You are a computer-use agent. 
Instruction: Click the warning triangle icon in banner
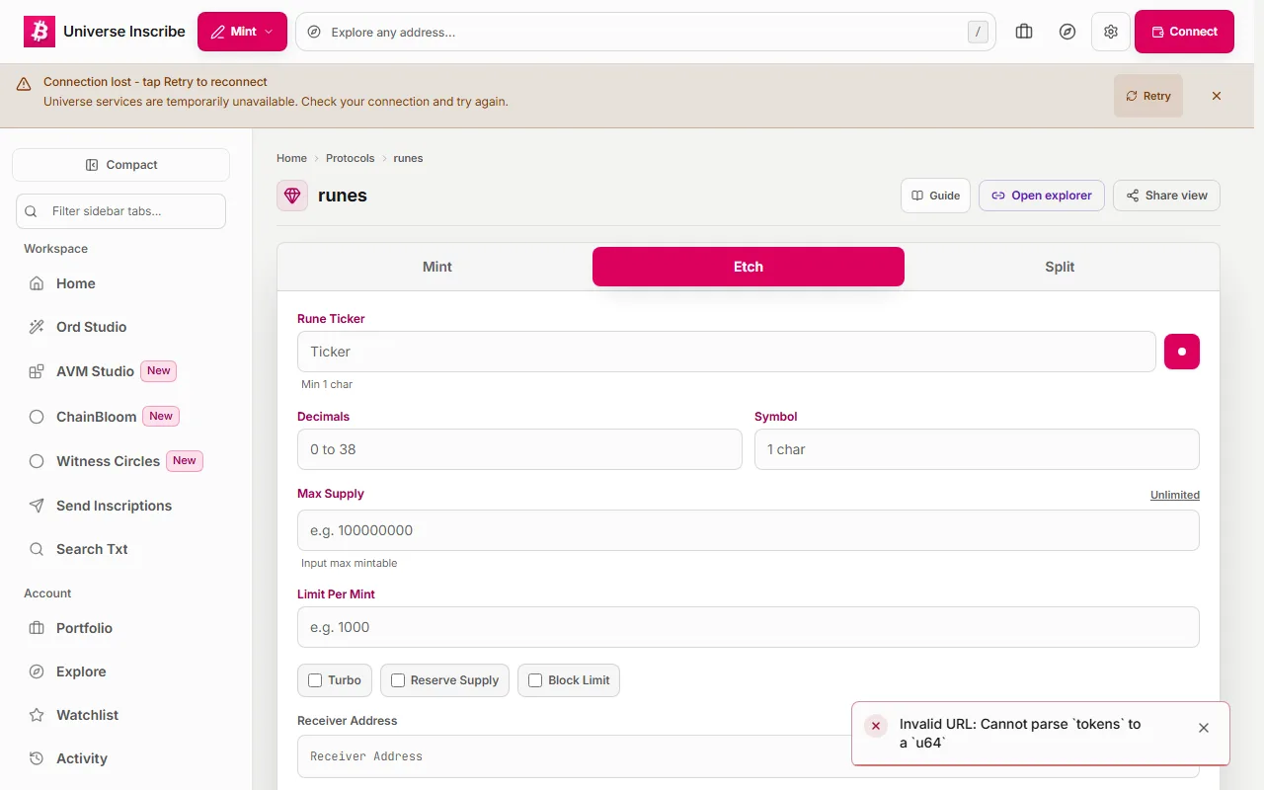tap(24, 85)
